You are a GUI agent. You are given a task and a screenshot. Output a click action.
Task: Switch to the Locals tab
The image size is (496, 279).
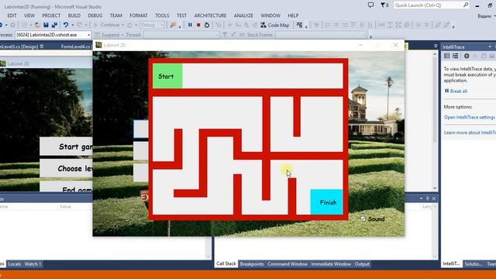click(14, 263)
